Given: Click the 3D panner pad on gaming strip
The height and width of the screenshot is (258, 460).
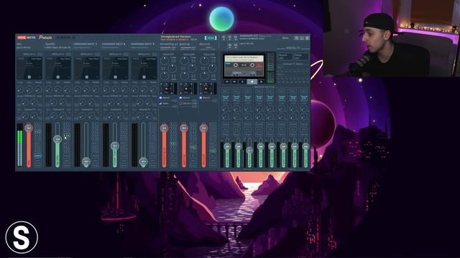Looking at the screenshot, I should 186,89.
